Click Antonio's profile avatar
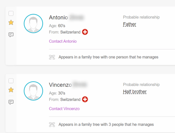The image size is (175, 133). tap(33, 23)
